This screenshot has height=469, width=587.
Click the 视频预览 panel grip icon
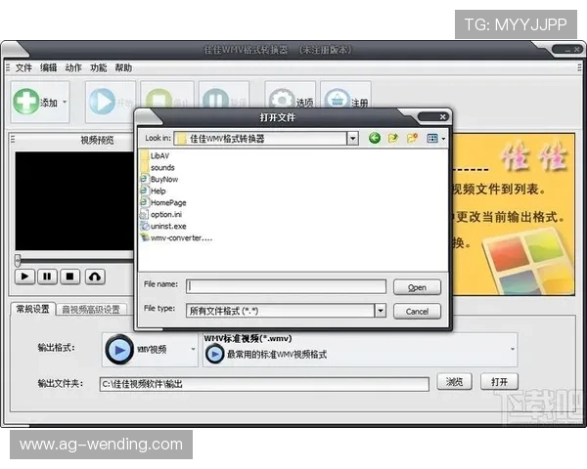tap(13, 140)
